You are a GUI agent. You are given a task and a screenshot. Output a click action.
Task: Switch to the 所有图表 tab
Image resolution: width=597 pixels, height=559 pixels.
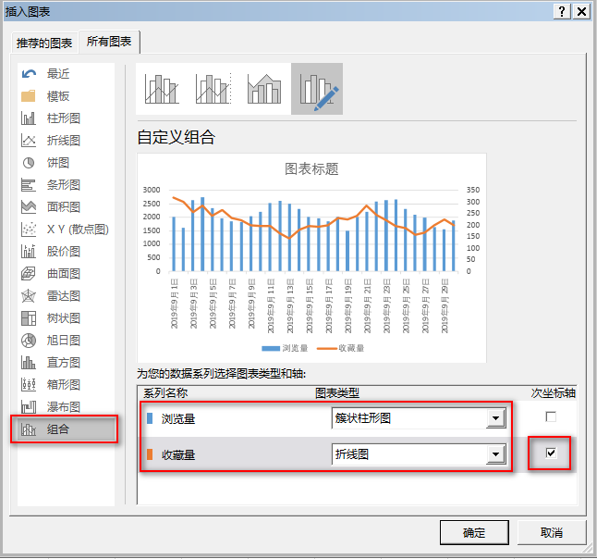point(109,43)
